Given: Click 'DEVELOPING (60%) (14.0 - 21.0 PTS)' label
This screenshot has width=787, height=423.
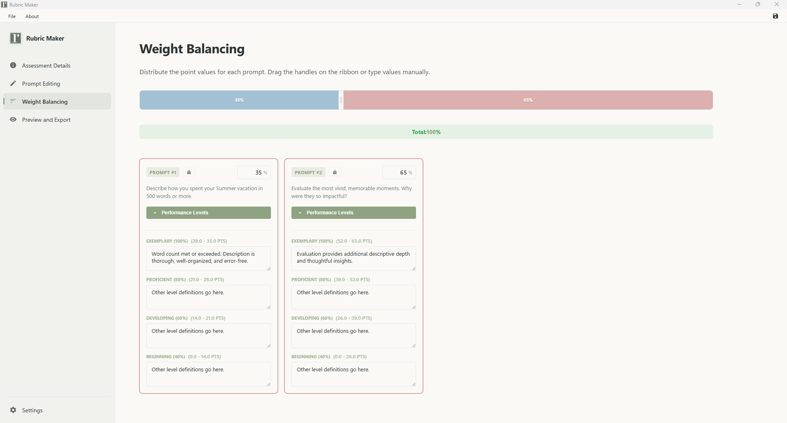Looking at the screenshot, I should (x=186, y=318).
